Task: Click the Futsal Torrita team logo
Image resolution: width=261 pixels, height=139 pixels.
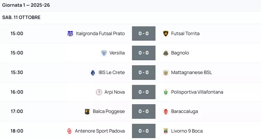Action: (166, 34)
